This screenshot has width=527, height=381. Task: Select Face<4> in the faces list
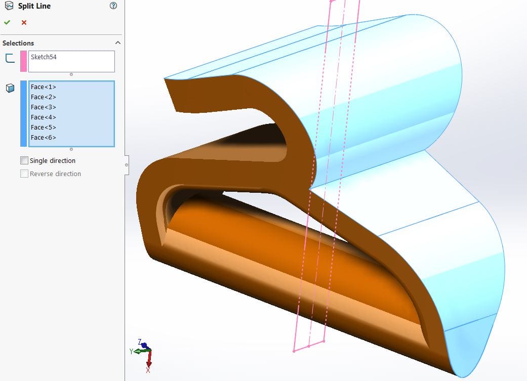click(x=44, y=117)
